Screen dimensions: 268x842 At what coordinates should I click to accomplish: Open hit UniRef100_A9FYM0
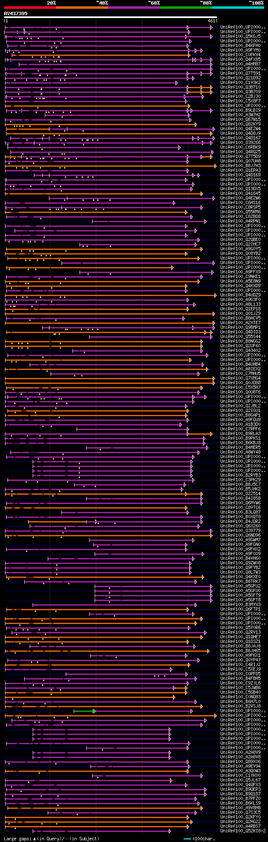click(241, 50)
